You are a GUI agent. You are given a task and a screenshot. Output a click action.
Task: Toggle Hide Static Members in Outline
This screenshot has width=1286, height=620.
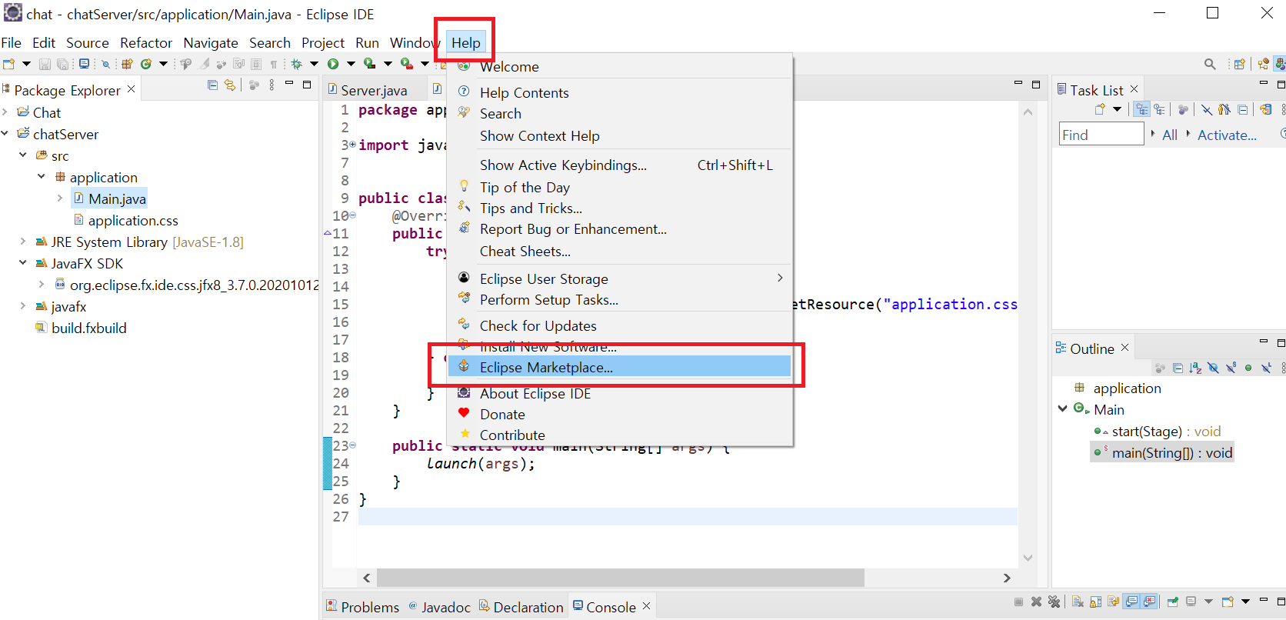[1231, 368]
